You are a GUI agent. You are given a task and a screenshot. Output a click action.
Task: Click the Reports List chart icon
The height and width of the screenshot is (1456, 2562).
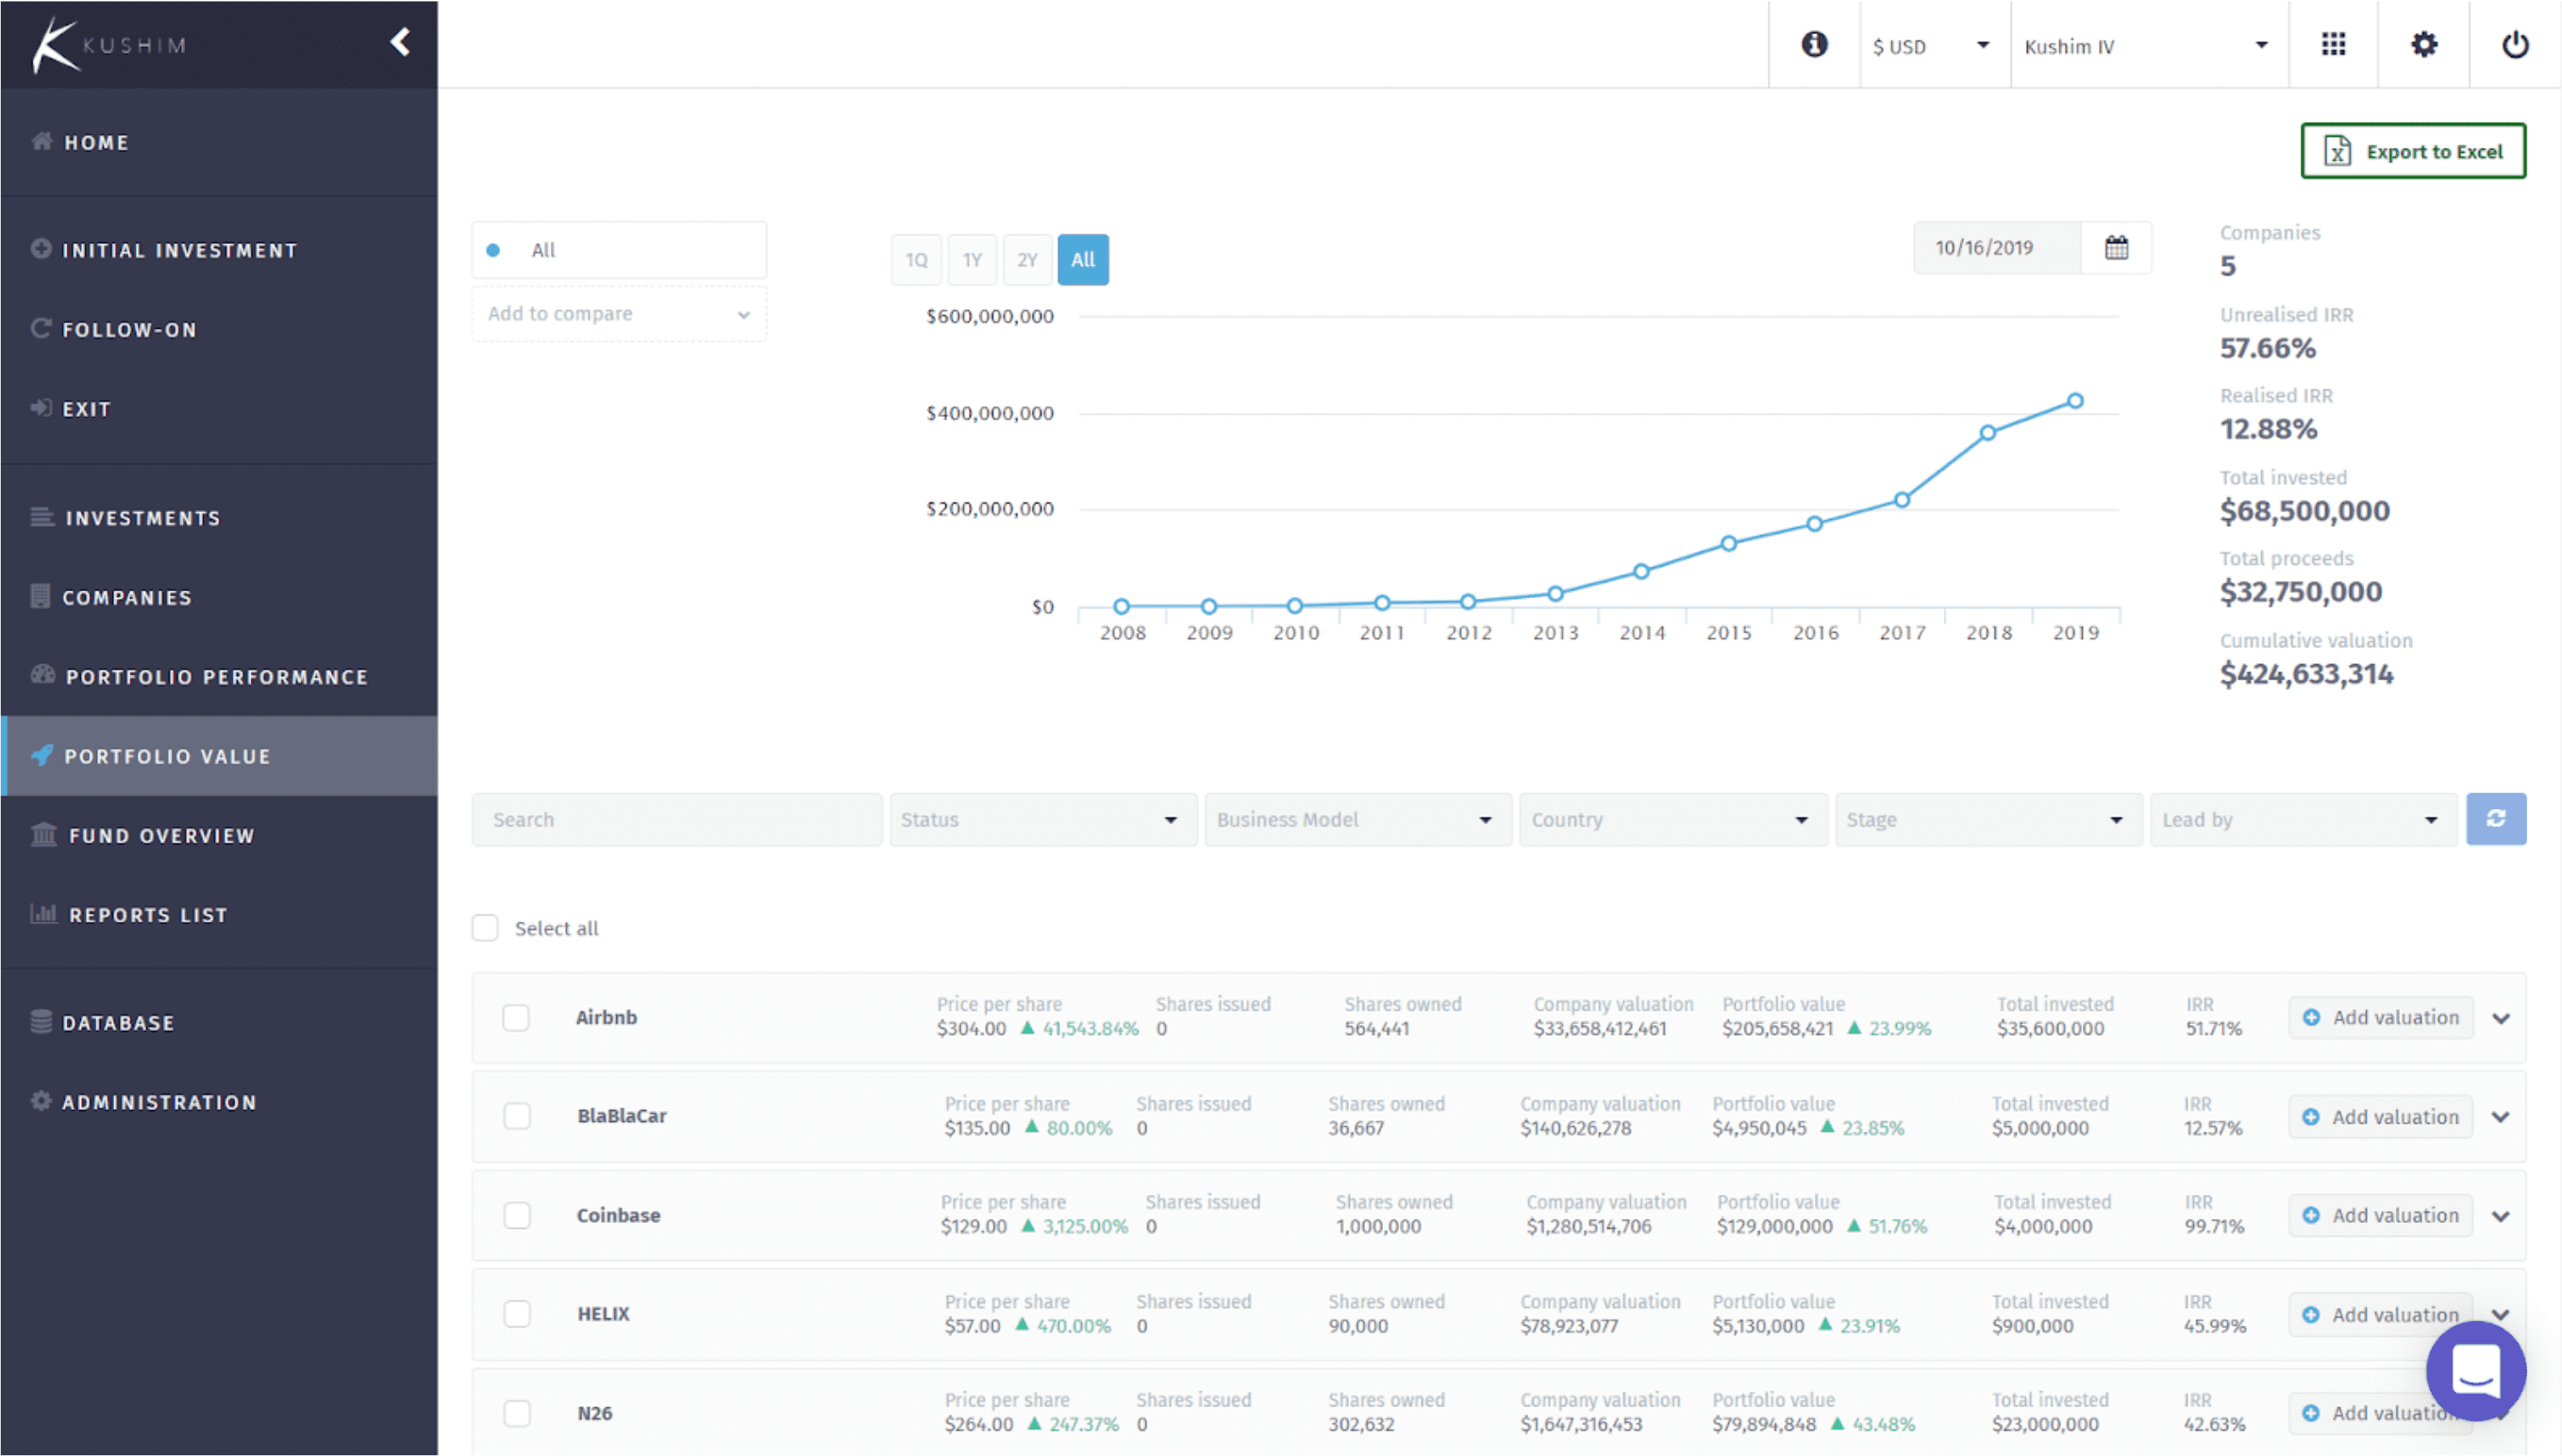[x=44, y=913]
